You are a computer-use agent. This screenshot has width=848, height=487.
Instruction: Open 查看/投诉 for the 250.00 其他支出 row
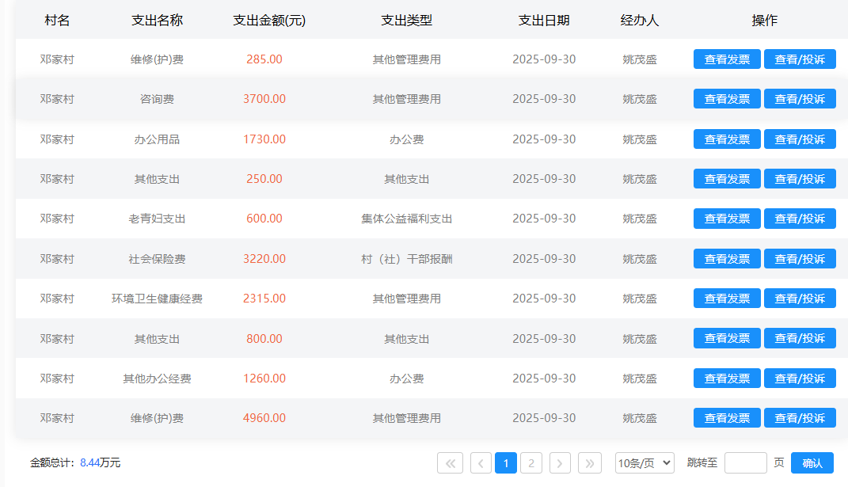[800, 179]
